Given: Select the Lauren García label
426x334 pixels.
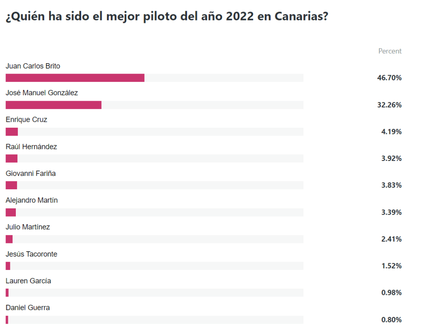Looking at the screenshot, I should coord(28,281).
